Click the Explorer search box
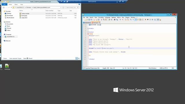The image size is (185, 104). click(72, 8)
